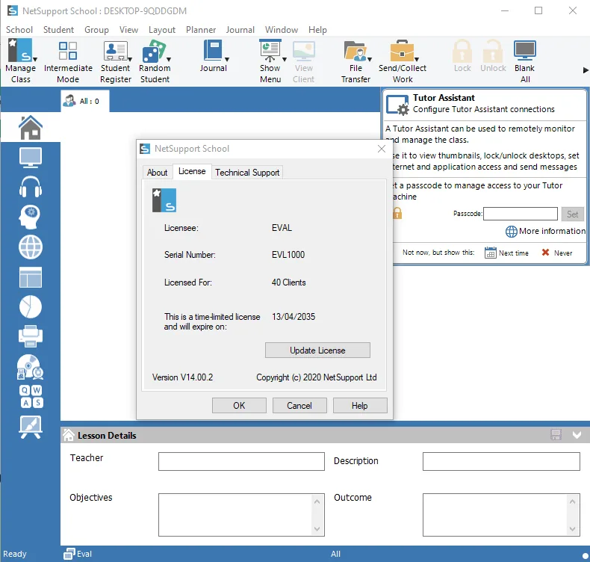Click the Update License button
The image size is (590, 562).
click(317, 351)
